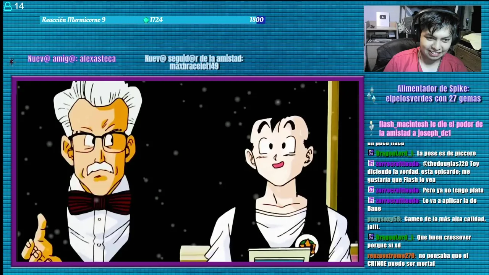Click message 'Cameo de la más alta calidad'
489x275 pixels.
pyautogui.click(x=445, y=219)
